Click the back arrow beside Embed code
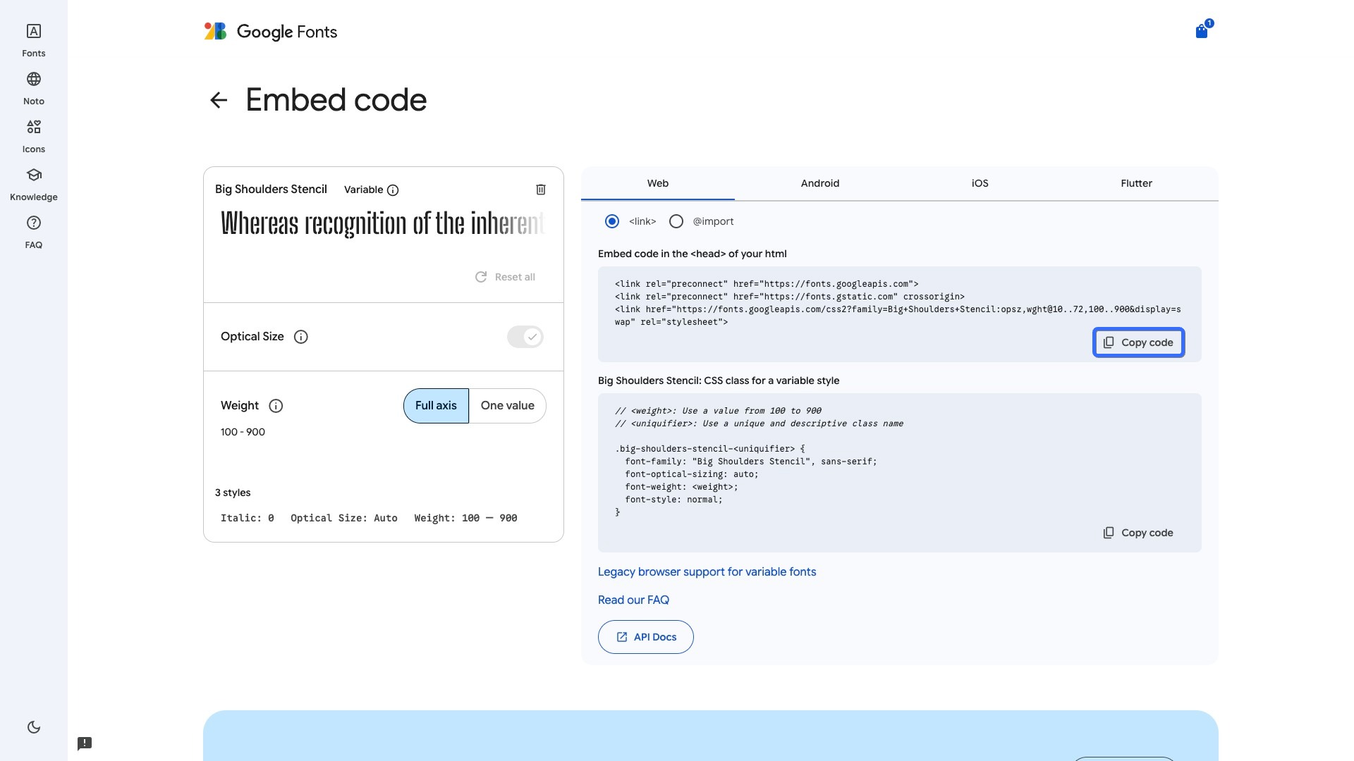 (x=219, y=100)
